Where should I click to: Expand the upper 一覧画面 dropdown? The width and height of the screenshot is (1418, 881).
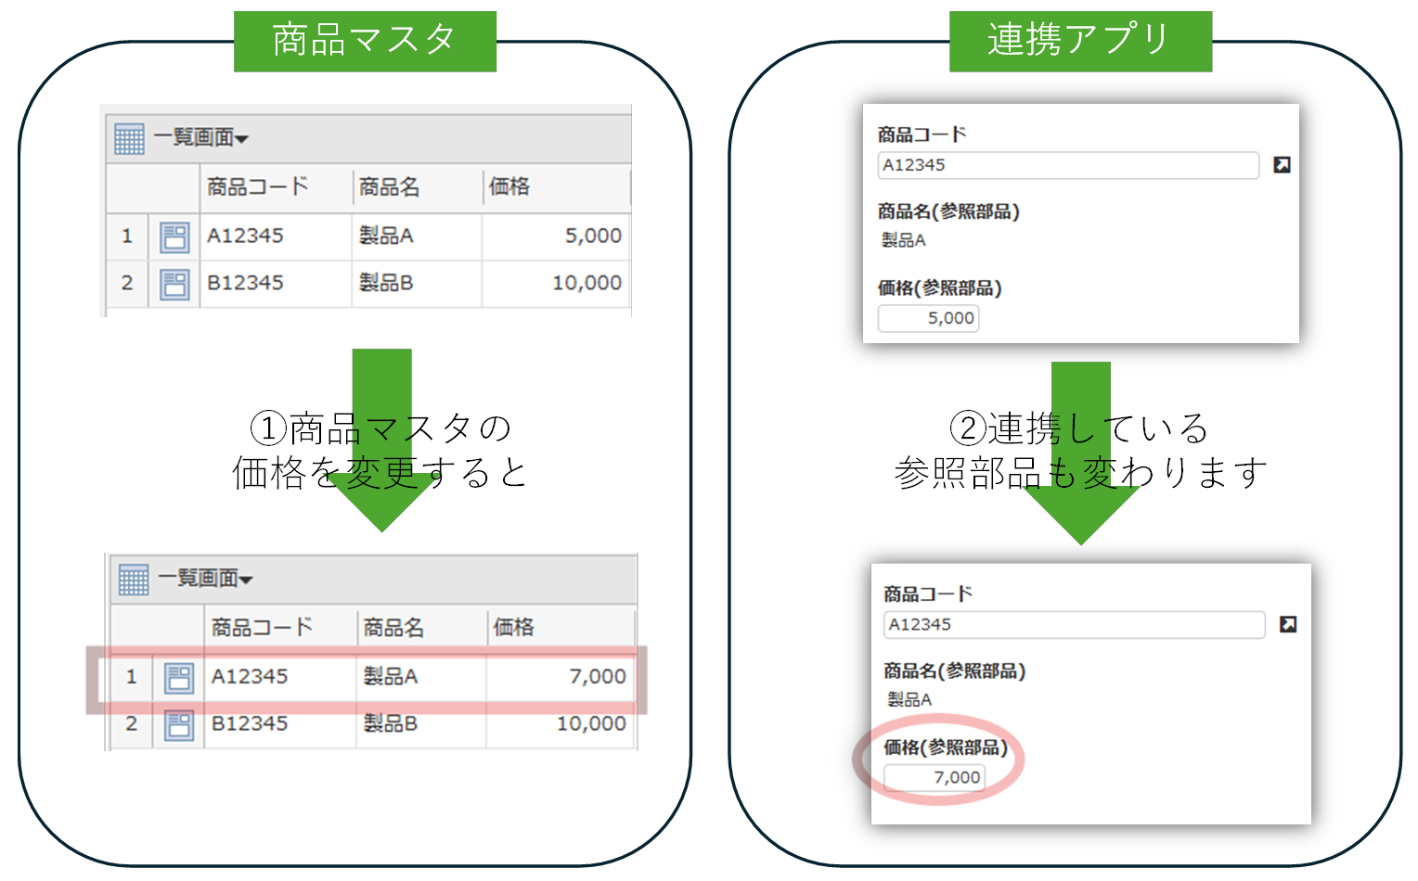pos(201,138)
